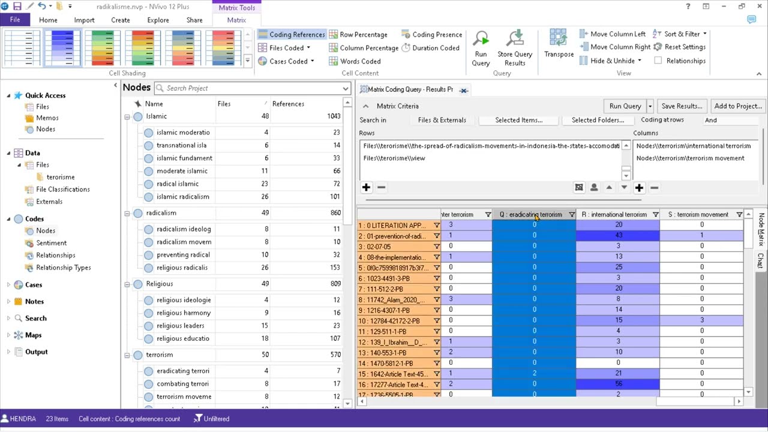Switch to the Create ribbon tab

(x=120, y=20)
